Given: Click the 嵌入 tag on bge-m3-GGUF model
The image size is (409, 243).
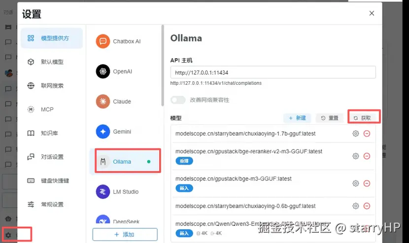Looking at the screenshot, I should pyautogui.click(x=184, y=188).
